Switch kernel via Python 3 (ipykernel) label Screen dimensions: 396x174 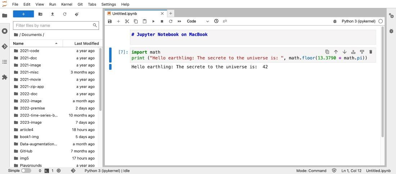click(x=359, y=22)
